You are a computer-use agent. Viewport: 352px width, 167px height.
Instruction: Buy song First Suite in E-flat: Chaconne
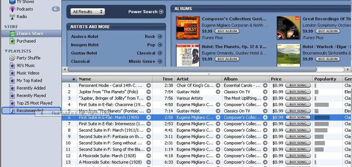(298, 105)
